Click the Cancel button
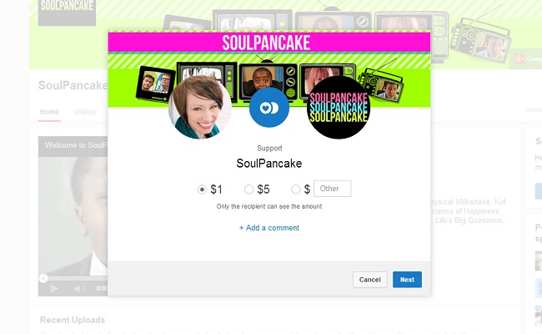 click(370, 280)
